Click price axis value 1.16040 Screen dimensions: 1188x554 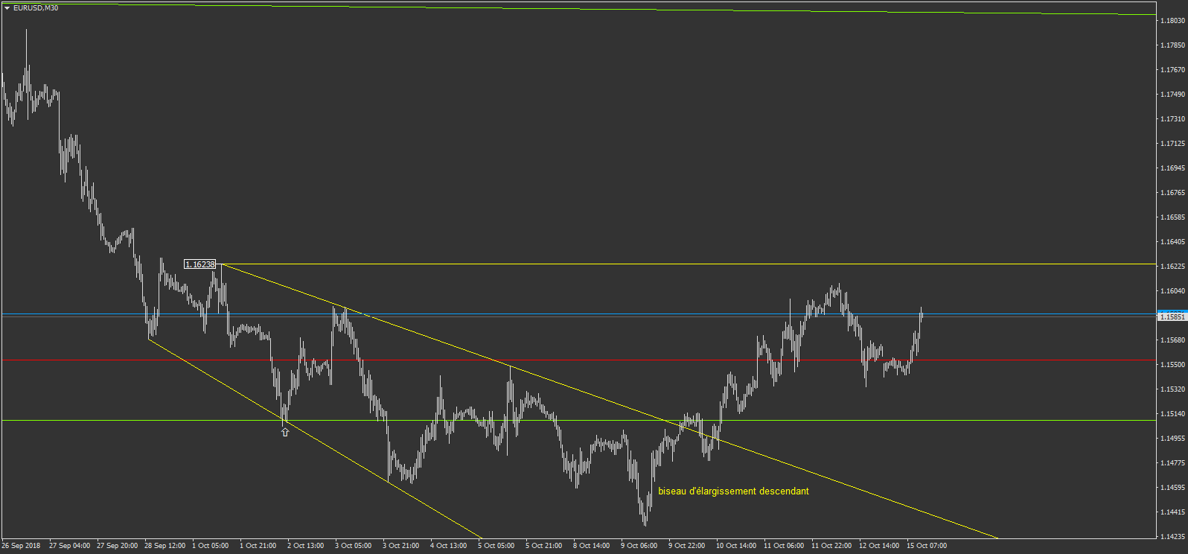pos(1172,291)
